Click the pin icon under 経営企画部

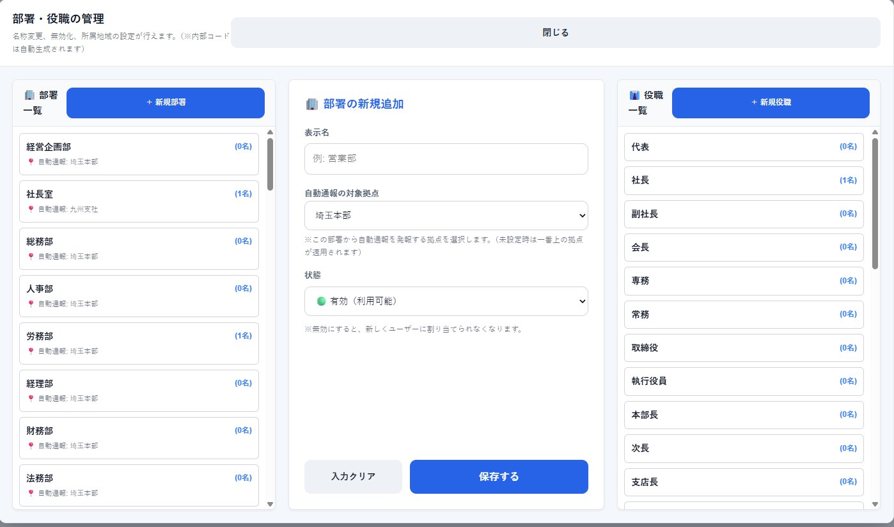[31, 162]
